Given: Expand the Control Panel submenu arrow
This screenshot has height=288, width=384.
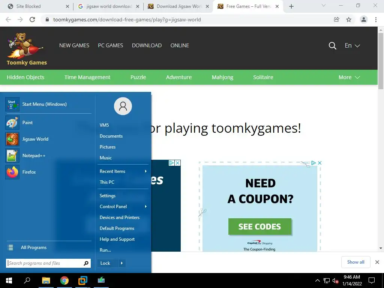Looking at the screenshot, I should click(x=146, y=207).
